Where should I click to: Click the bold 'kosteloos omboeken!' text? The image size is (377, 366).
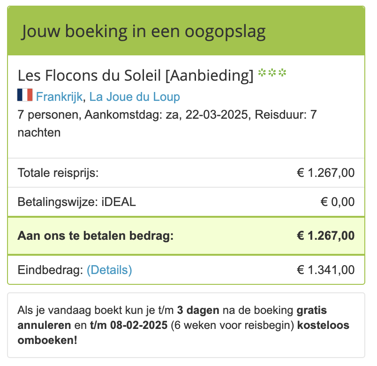[x=47, y=340]
